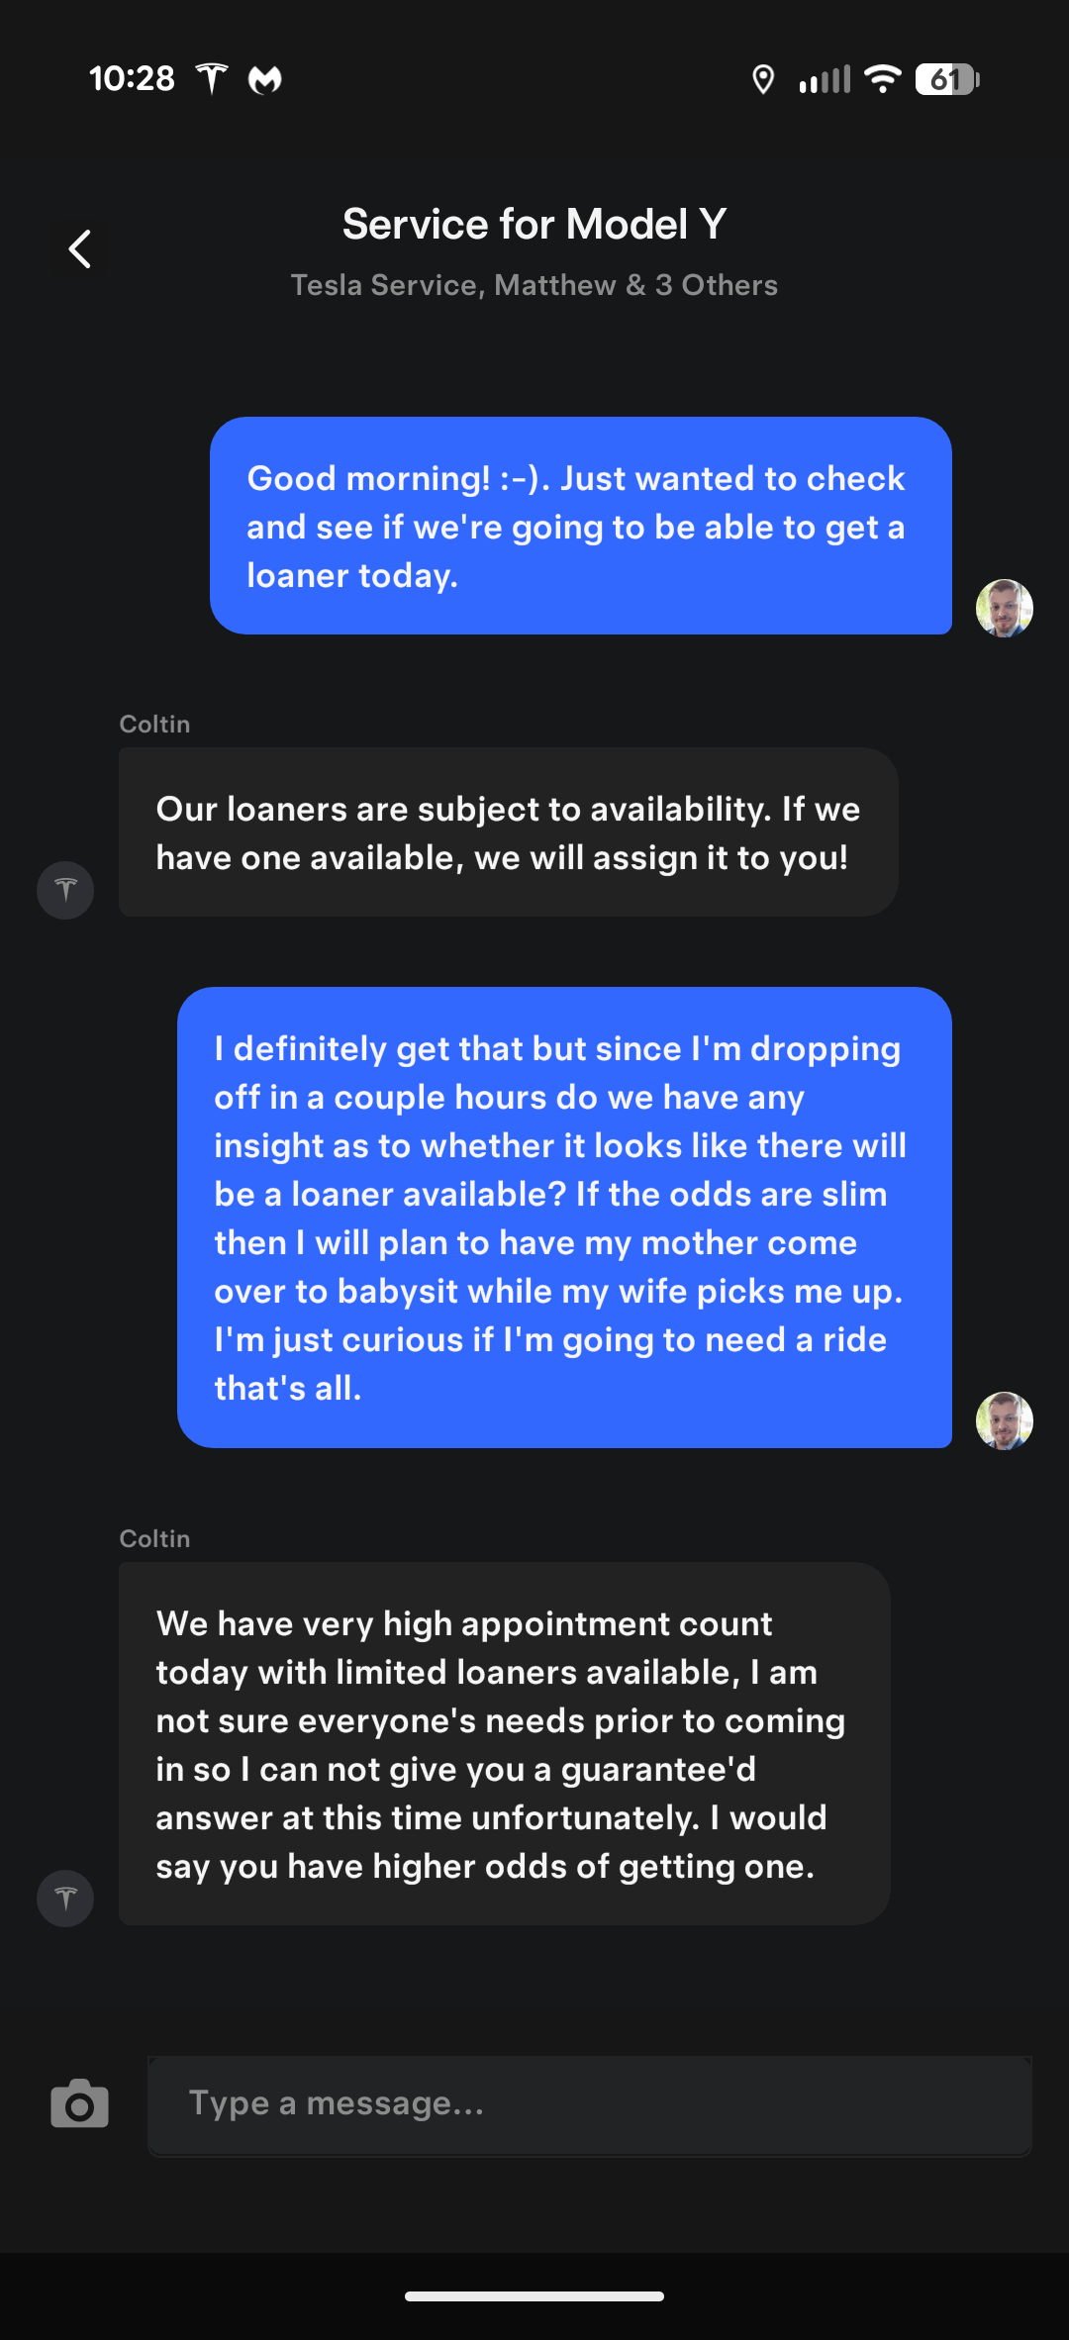Tap the 'very high appointment count' message

pos(504,1744)
